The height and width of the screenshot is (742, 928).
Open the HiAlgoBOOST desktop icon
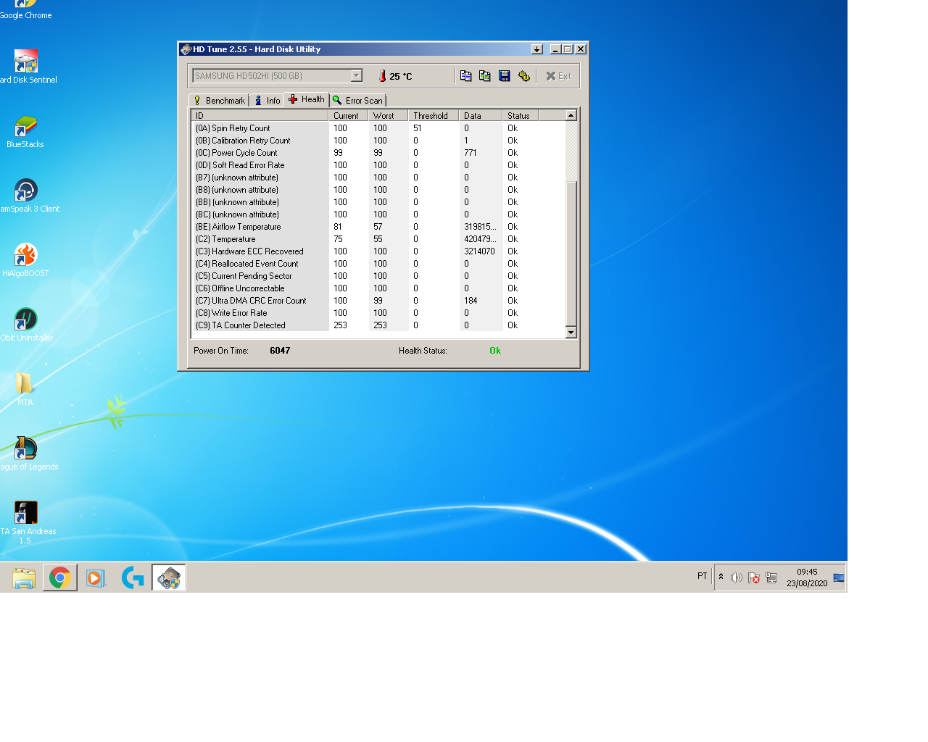(x=25, y=260)
